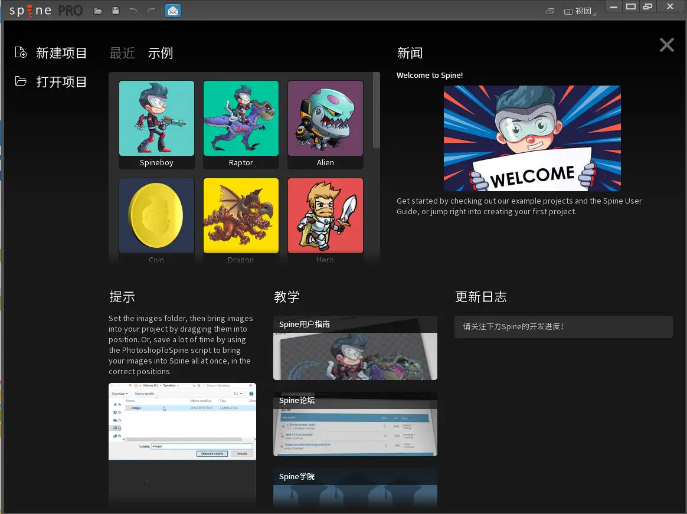687x514 pixels.
Task: Click the restore window button
Action: tap(647, 6)
